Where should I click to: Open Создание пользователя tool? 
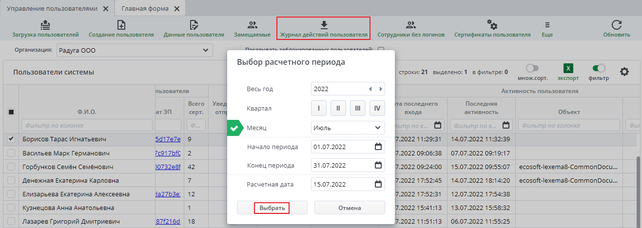click(121, 29)
